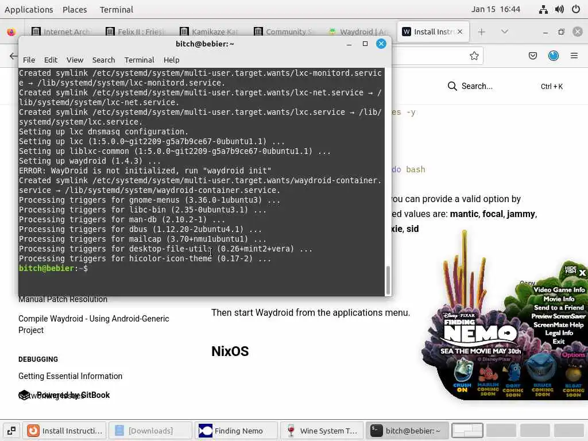Click Exit in Nemo widget
The width and height of the screenshot is (588, 441).
[x=558, y=342]
